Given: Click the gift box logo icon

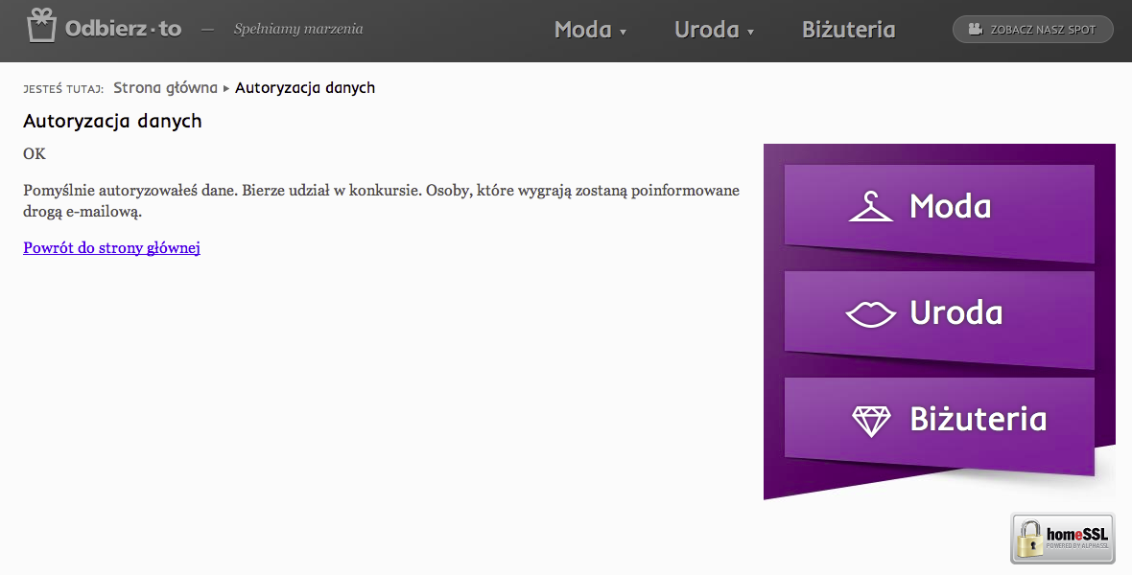Looking at the screenshot, I should pos(41,26).
